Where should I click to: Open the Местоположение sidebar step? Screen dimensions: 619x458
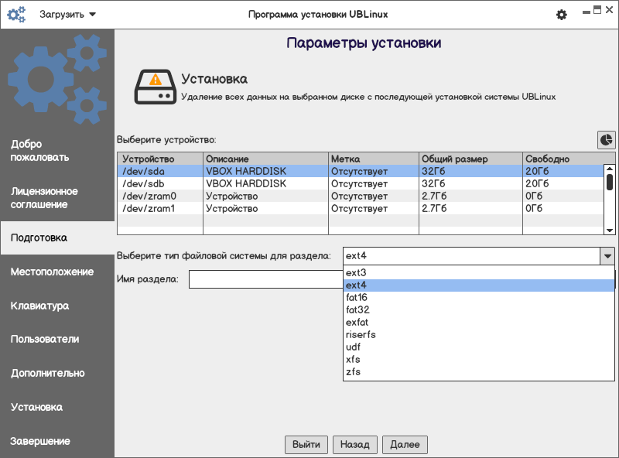[x=53, y=272]
